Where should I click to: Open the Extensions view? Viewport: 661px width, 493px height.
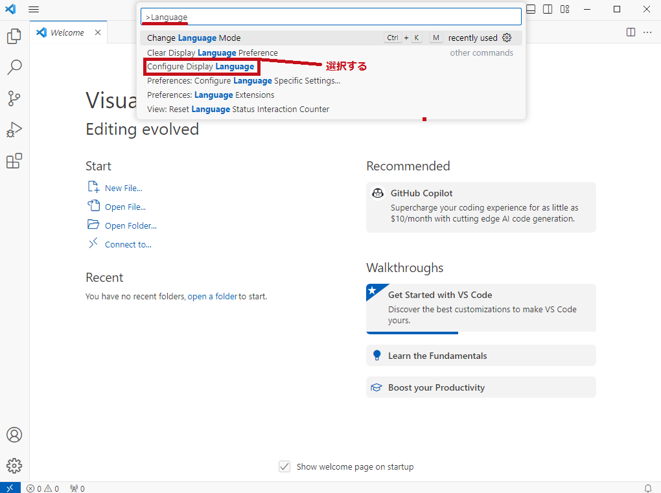14,161
